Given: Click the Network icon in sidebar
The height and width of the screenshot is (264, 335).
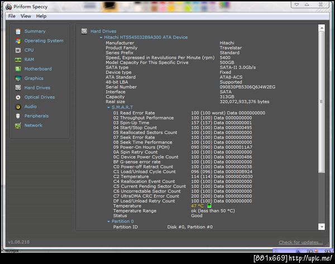Looking at the screenshot, I should coord(18,125).
